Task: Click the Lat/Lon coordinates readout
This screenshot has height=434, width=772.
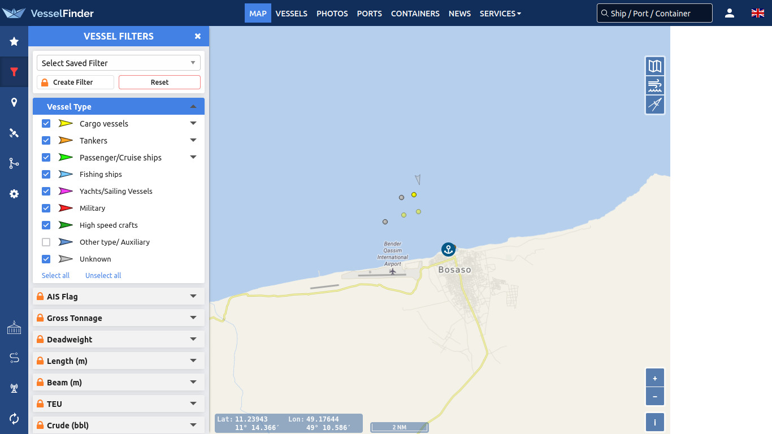Action: click(289, 423)
